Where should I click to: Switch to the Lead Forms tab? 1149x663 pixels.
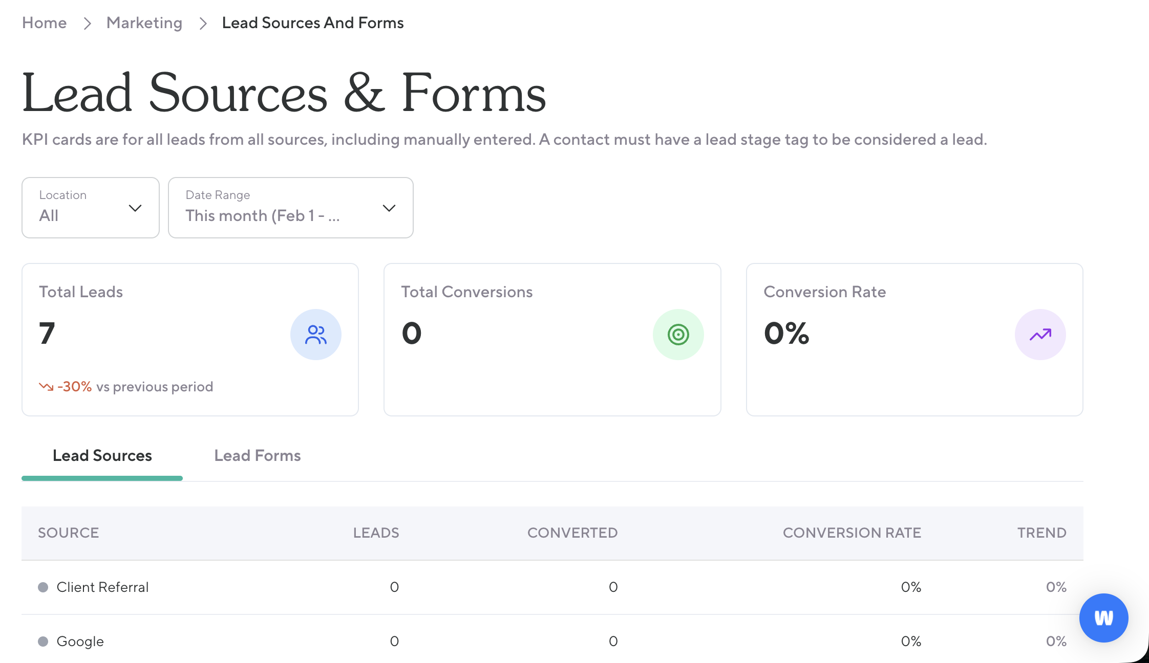tap(257, 455)
